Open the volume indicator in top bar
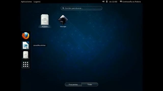Viewport: 163px width, 91px height. [103, 2]
